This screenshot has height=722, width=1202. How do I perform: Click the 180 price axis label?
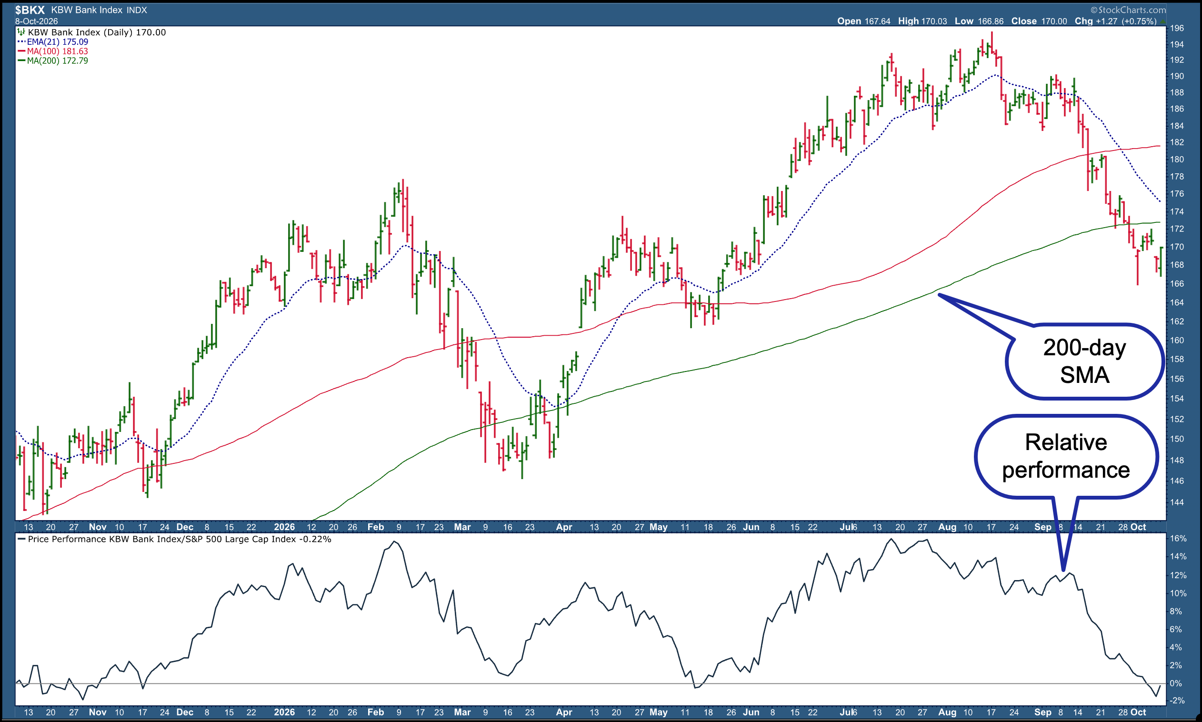pyautogui.click(x=1177, y=159)
